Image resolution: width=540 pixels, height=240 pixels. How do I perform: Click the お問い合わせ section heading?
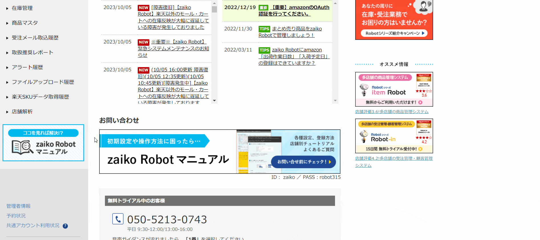pos(119,121)
